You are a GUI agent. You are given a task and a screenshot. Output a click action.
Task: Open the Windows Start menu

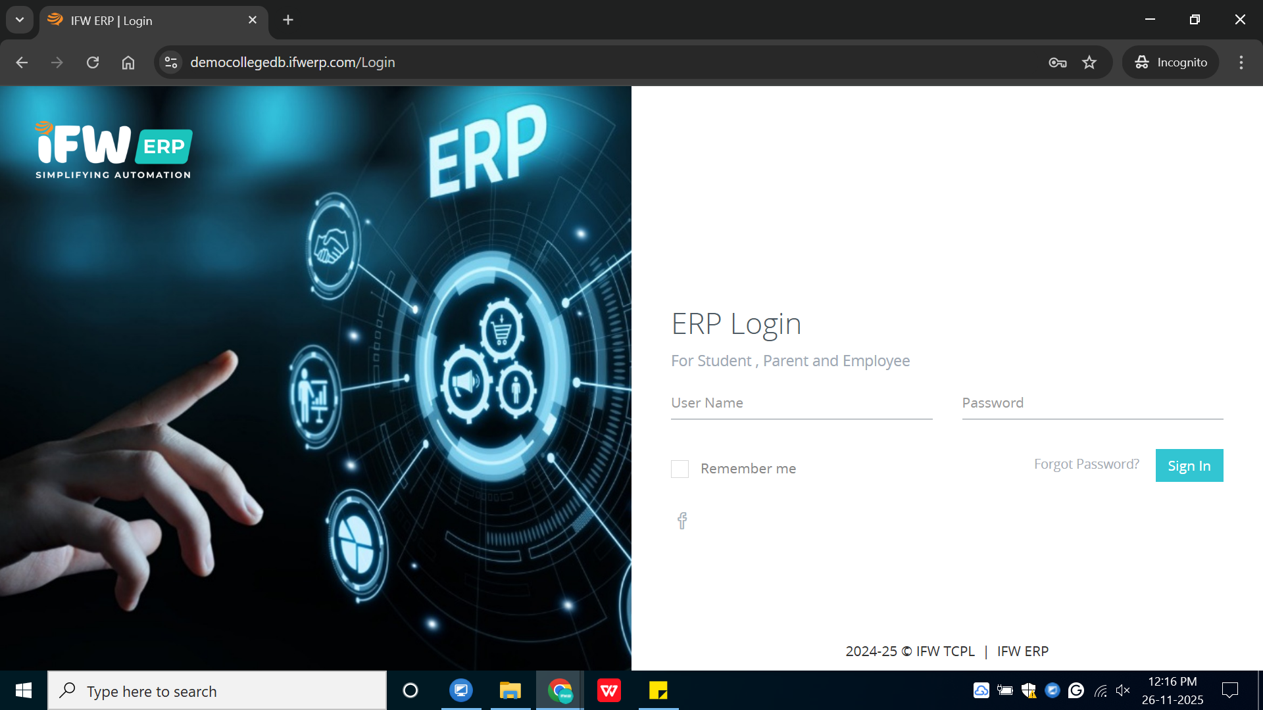click(24, 690)
